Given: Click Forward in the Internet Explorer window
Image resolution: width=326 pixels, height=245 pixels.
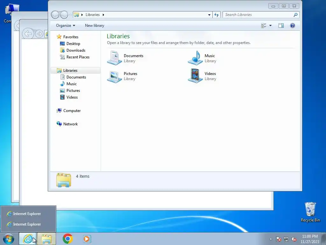Looking at the screenshot, I should click(39, 34).
